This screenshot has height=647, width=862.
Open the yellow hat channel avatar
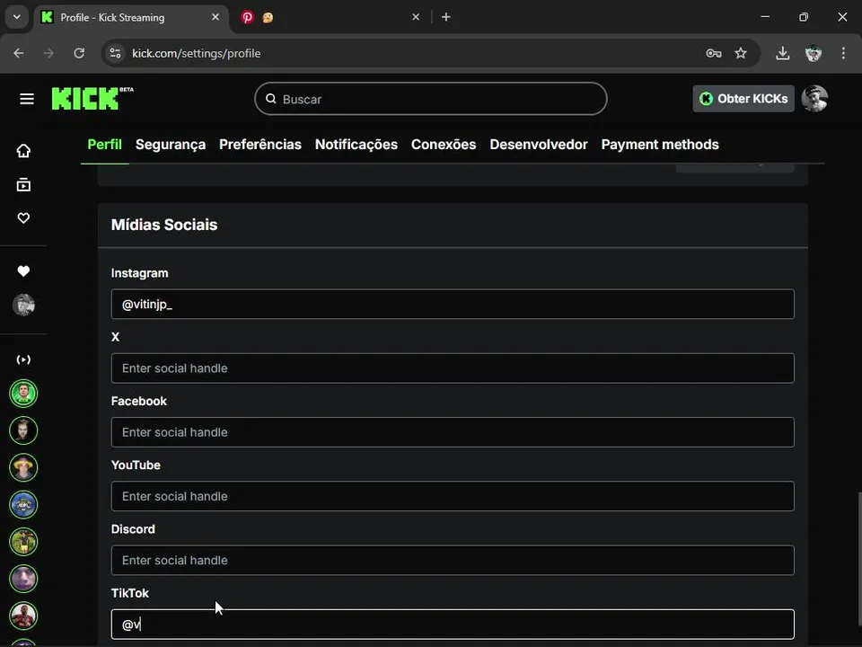(23, 467)
